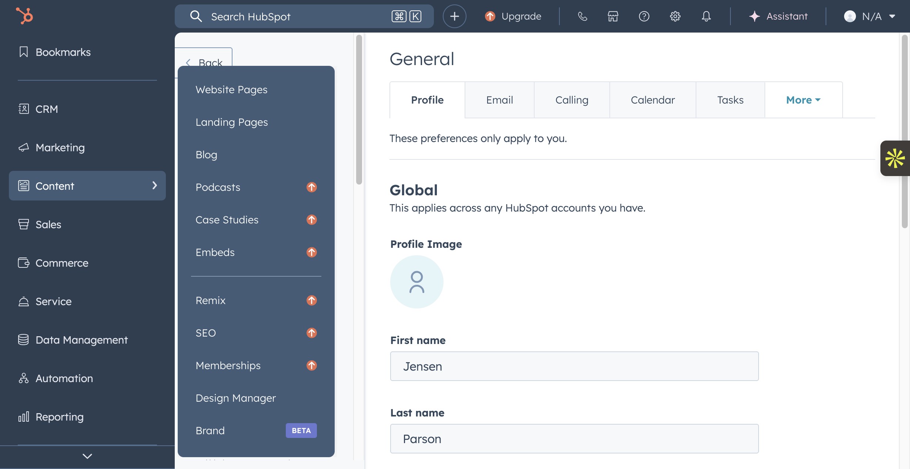The image size is (910, 469).
Task: Select the CRM section in sidebar
Action: pyautogui.click(x=46, y=109)
